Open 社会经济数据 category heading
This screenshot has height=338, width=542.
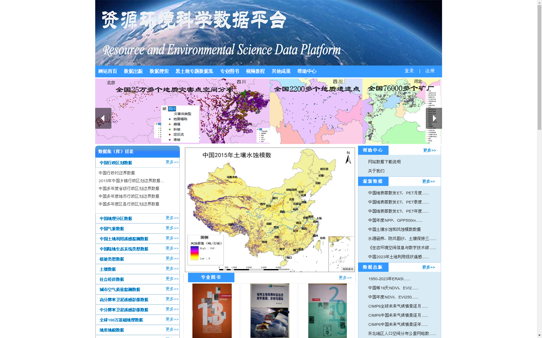tap(112, 280)
